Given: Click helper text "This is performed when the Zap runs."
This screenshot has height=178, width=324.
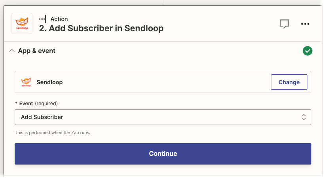Looking at the screenshot, I should [53, 133].
